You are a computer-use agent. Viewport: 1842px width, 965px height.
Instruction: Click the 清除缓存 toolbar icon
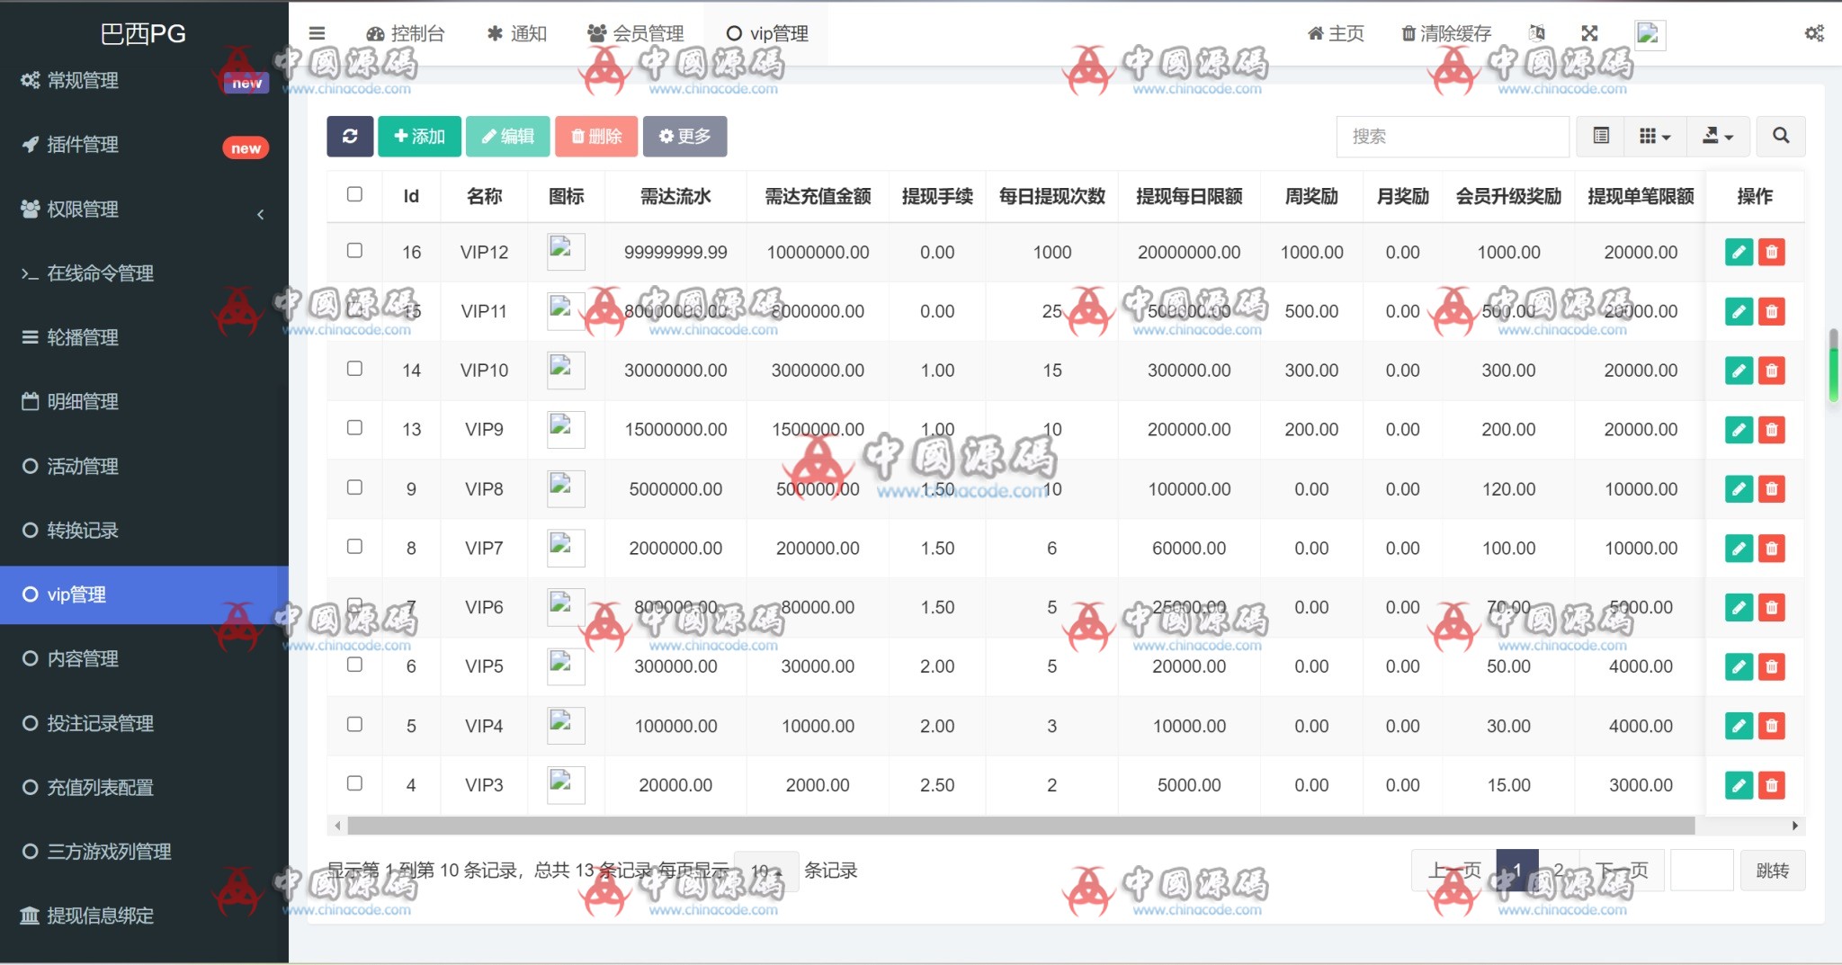coord(1444,33)
